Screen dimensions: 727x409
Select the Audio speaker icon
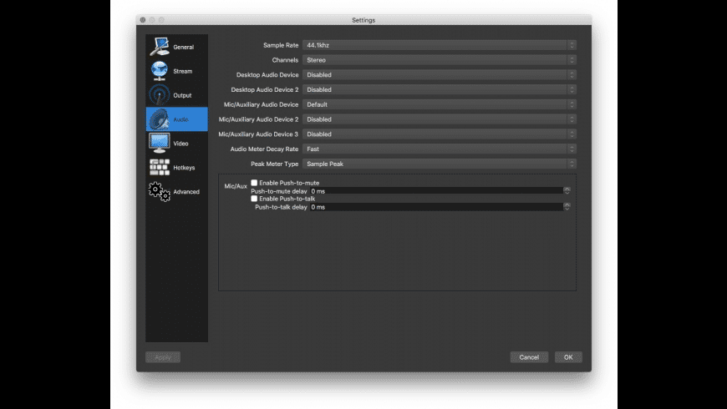point(159,119)
